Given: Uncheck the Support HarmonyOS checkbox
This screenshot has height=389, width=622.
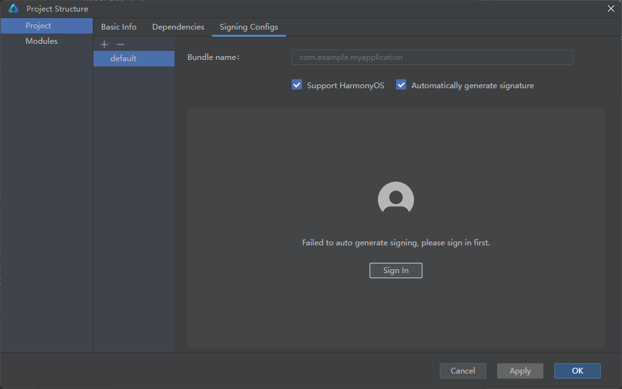Looking at the screenshot, I should [297, 85].
